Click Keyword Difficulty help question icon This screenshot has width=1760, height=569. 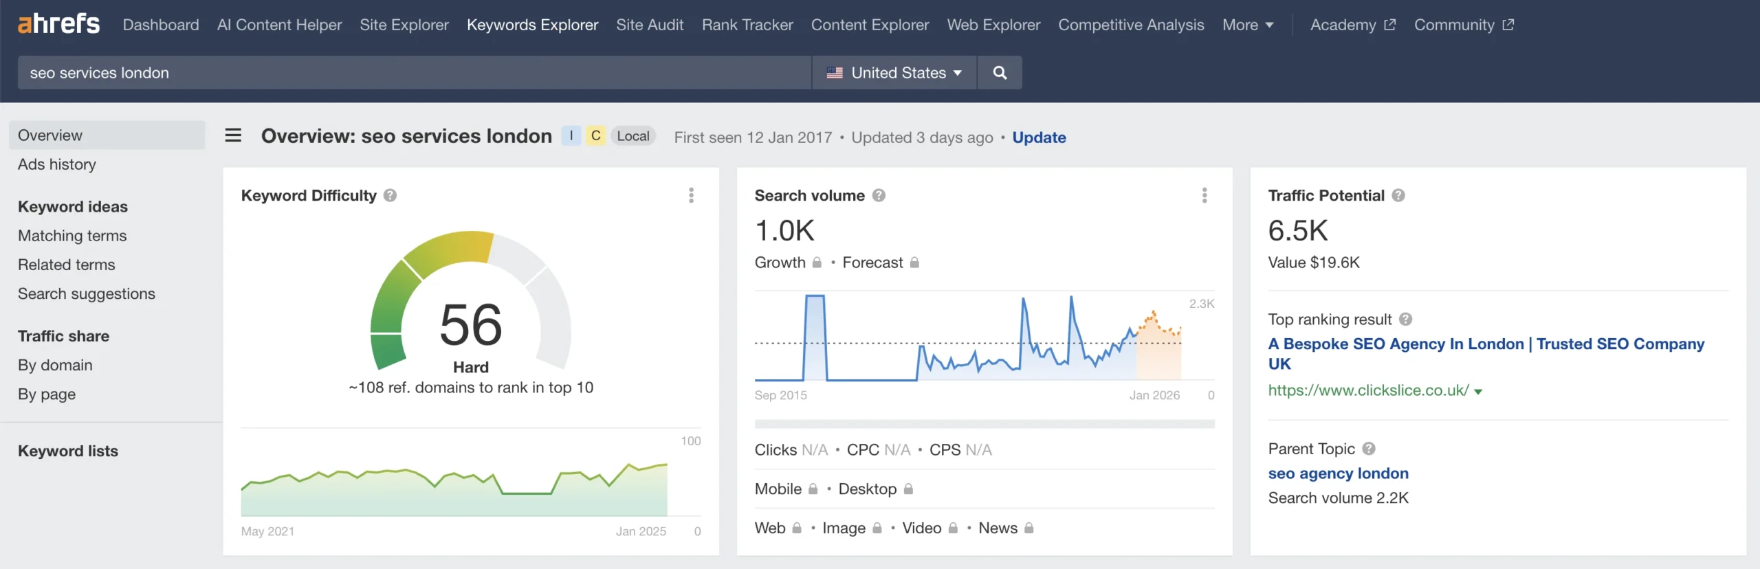390,196
